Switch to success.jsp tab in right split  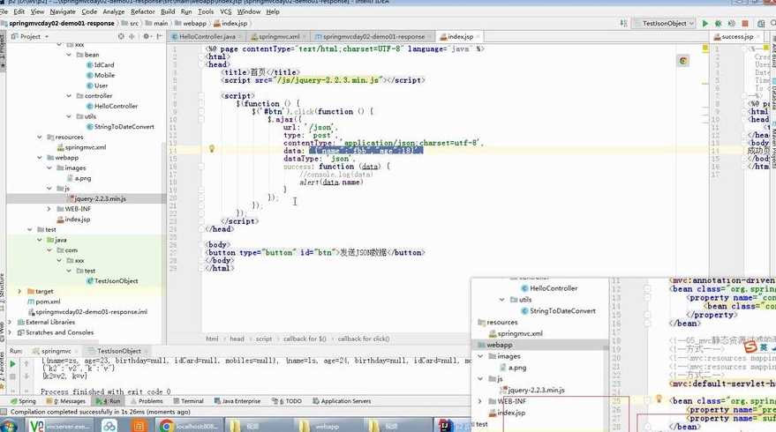click(735, 36)
